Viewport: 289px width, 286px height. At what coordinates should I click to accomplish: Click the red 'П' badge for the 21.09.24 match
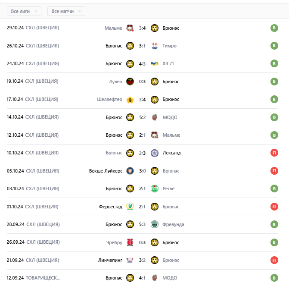[x=273, y=260]
